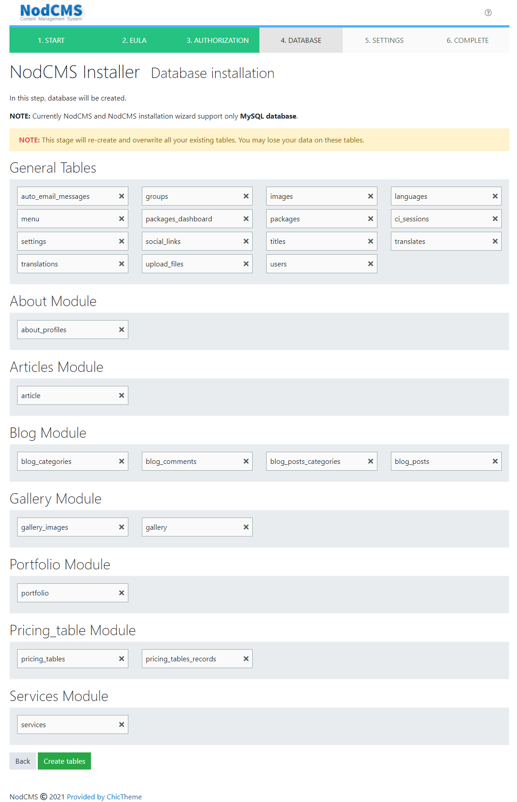Select the 6. COMPLETE step tab
The image size is (517, 802).
pos(467,41)
